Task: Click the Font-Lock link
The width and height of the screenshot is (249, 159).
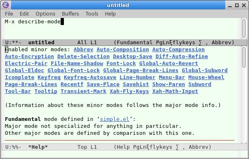Action: (121, 64)
